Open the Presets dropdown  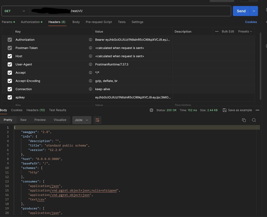(x=245, y=31)
